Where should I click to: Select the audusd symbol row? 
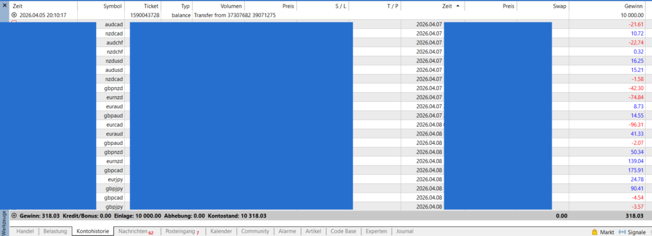coord(114,69)
